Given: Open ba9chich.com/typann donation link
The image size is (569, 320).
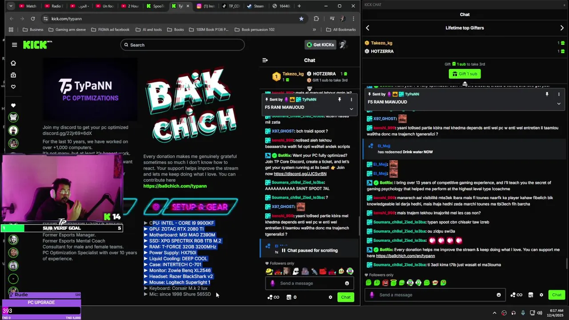Looking at the screenshot, I should coord(175,186).
